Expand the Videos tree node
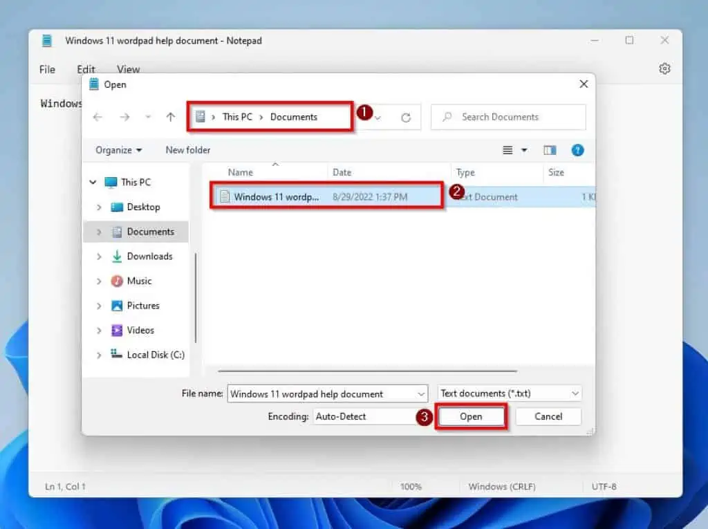This screenshot has width=708, height=529. [99, 331]
